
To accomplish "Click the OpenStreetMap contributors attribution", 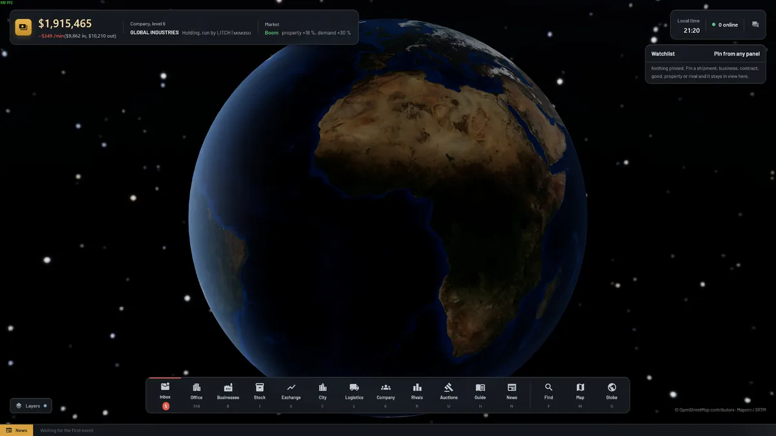I will [x=722, y=410].
